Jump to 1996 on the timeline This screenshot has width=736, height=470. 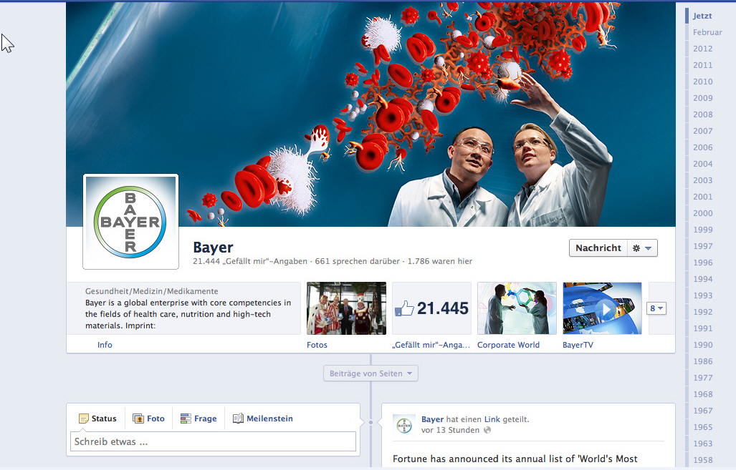[702, 263]
